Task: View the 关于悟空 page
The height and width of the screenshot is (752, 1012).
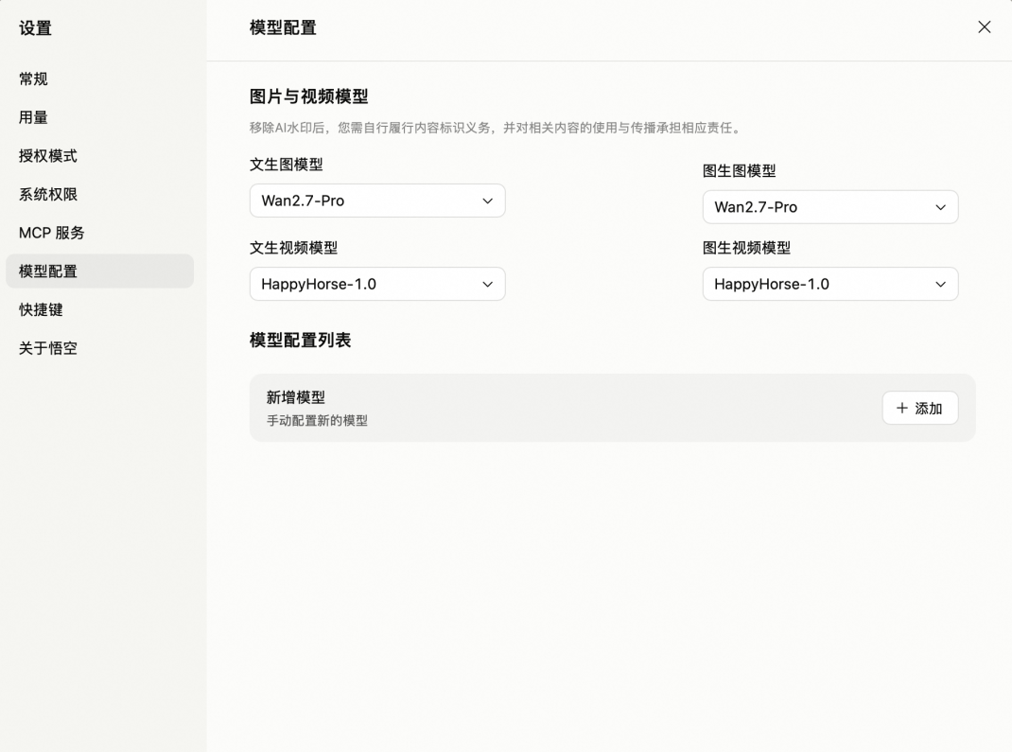Action: (x=48, y=348)
